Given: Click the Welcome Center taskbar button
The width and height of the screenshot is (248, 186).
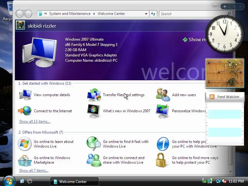Looking at the screenshot, I should pyautogui.click(x=74, y=181).
